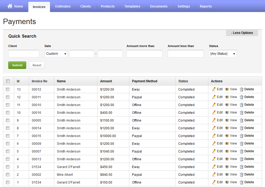Click the pencil edit icon for payment Id 13
265x187 pixels.
[214, 89]
